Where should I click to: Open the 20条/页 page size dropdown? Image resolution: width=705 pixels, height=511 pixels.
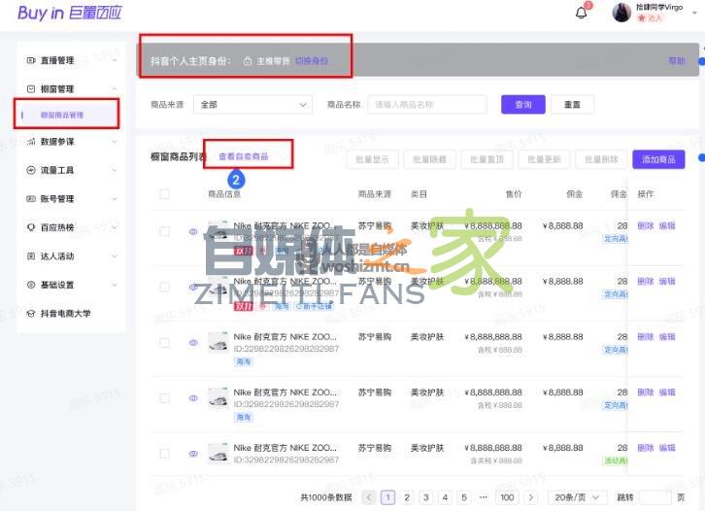[x=578, y=497]
